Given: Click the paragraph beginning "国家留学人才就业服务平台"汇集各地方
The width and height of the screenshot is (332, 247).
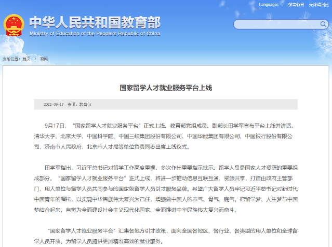Looking at the screenshot, I should point(166,236).
